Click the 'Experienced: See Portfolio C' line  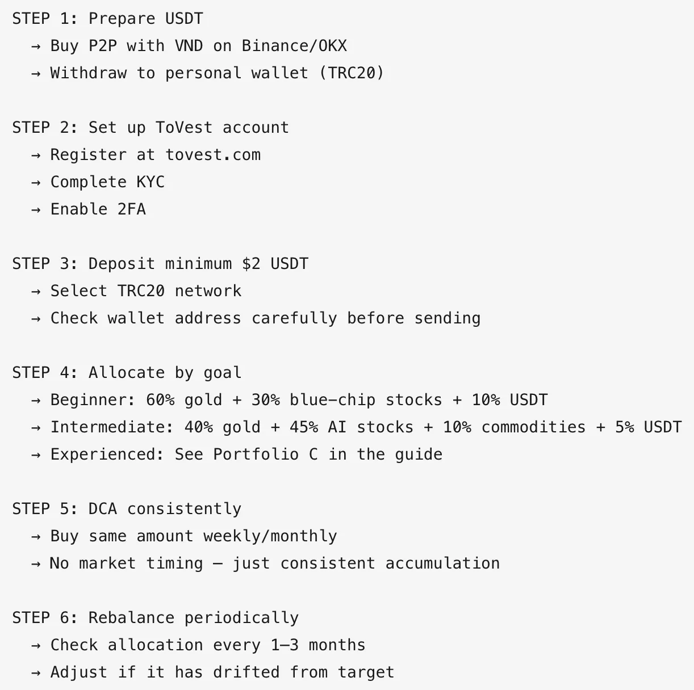coord(237,454)
